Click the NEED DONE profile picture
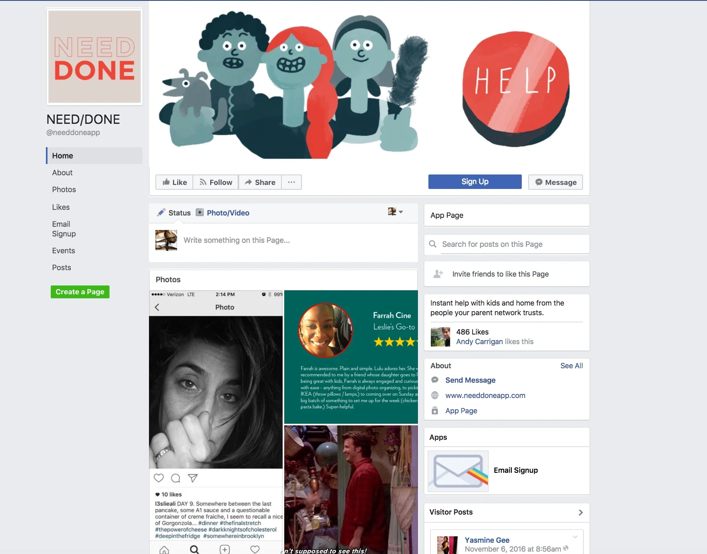This screenshot has width=707, height=554. pyautogui.click(x=95, y=57)
